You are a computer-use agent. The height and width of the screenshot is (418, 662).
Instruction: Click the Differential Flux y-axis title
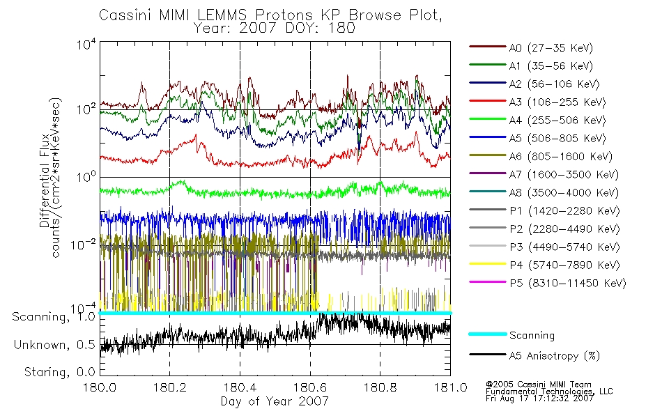point(45,180)
